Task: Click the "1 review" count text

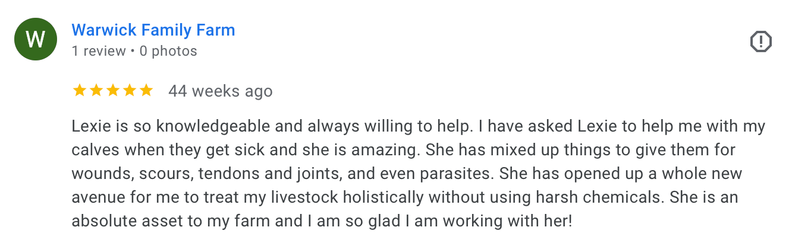Action: pos(99,52)
